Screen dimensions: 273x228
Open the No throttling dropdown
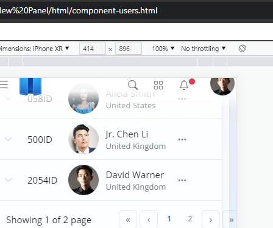coord(204,49)
